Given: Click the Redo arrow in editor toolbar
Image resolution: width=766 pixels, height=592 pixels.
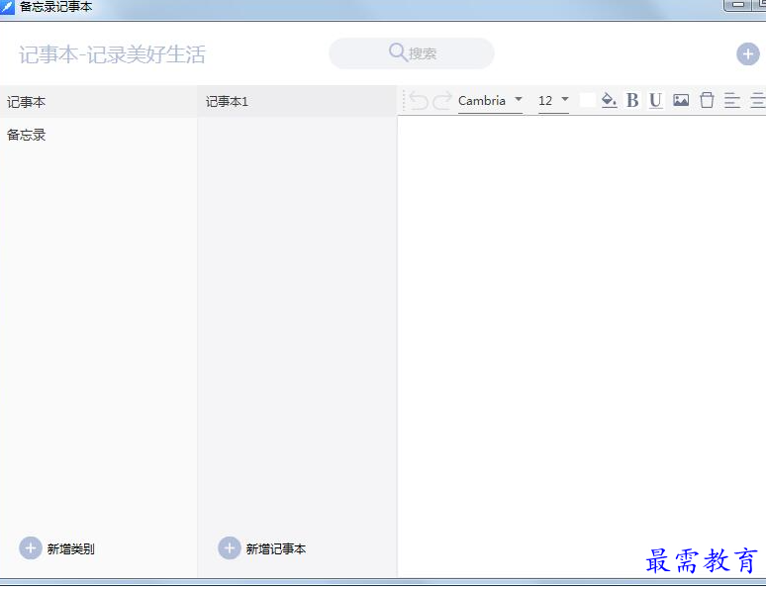Looking at the screenshot, I should pos(442,101).
